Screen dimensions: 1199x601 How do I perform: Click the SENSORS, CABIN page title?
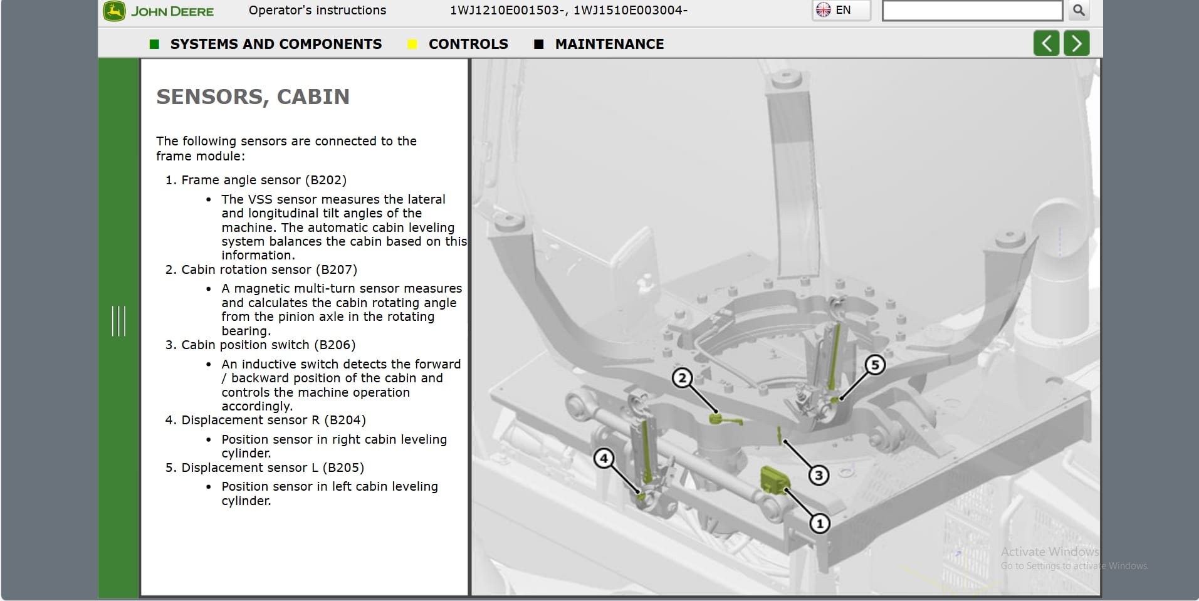253,97
